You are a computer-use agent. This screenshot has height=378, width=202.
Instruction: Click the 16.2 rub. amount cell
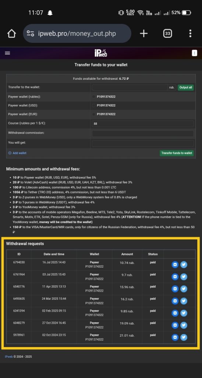point(127,299)
